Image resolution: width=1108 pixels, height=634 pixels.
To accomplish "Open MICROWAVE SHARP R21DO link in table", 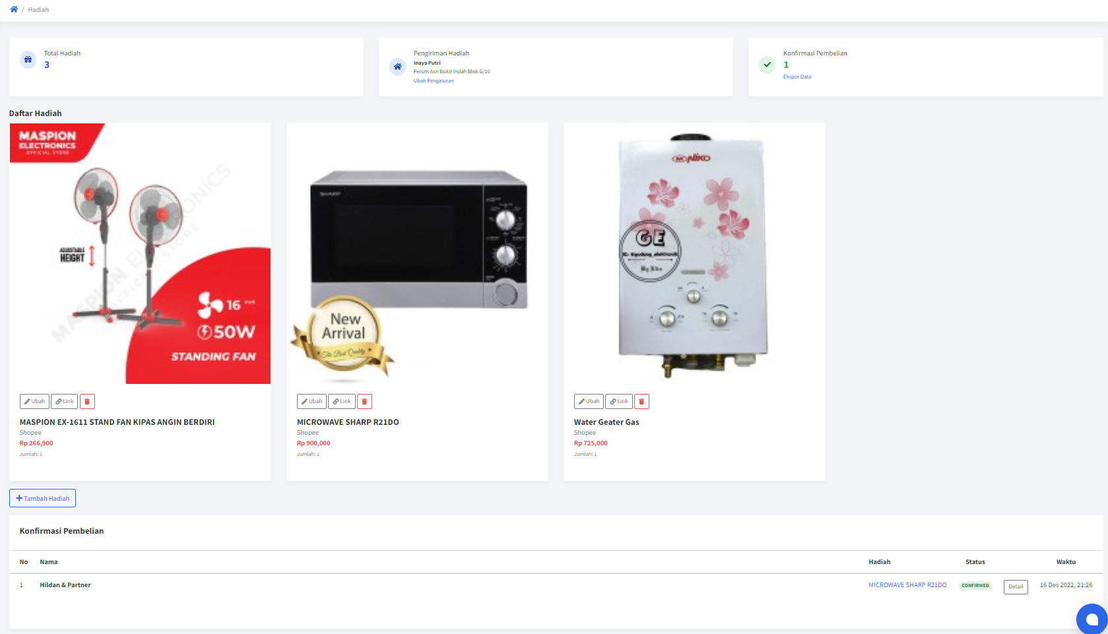I will pos(907,585).
